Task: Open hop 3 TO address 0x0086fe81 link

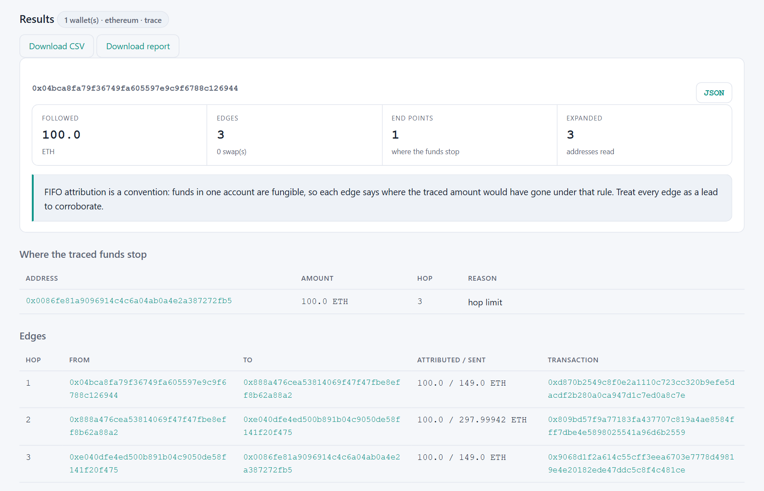Action: 322,463
